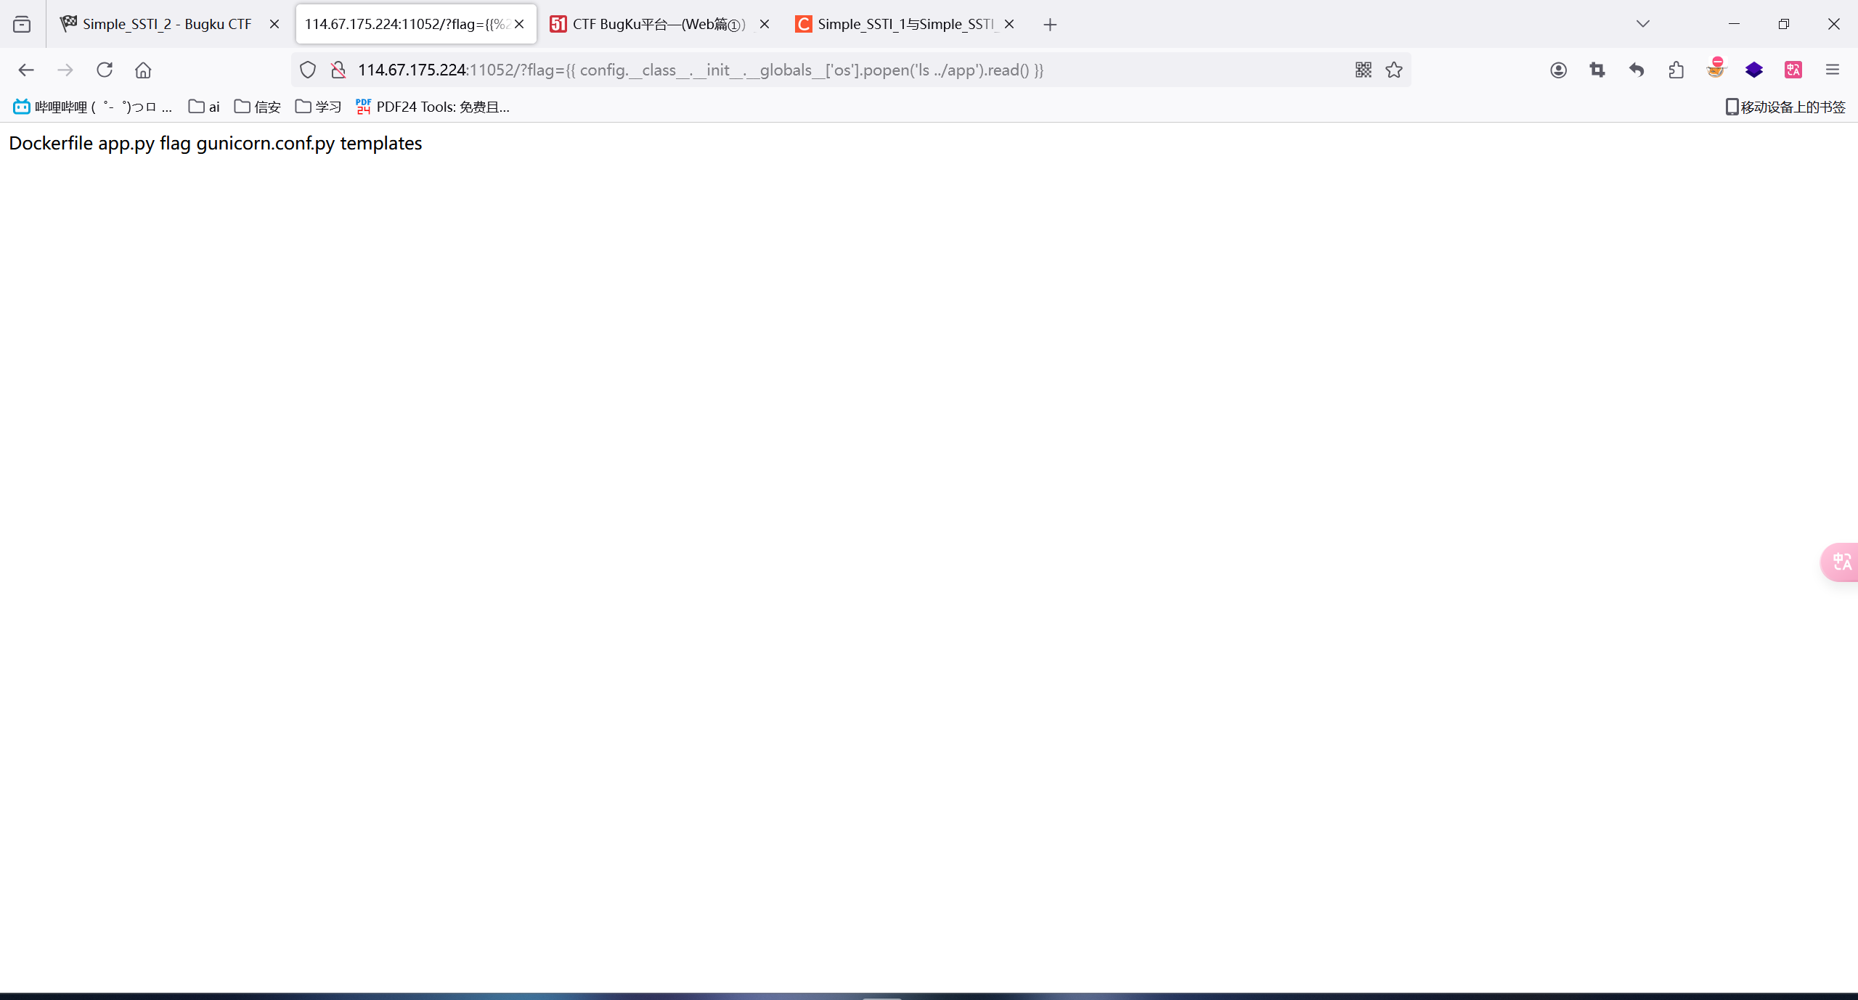Open a new tab
The image size is (1858, 1000).
(x=1050, y=25)
